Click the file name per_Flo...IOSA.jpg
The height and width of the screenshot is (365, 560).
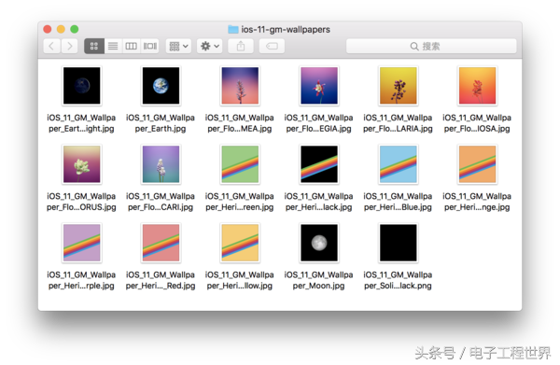477,123
